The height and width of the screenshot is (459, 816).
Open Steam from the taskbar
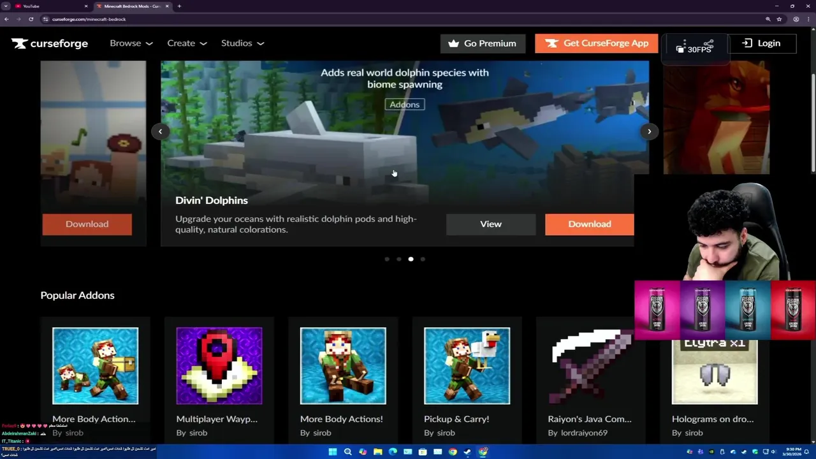pos(467,452)
